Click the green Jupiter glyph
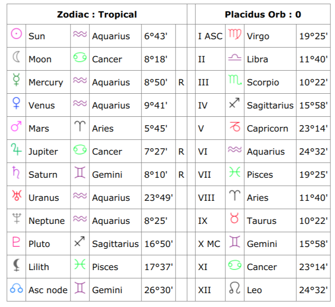335x307 pixels. click(16, 149)
